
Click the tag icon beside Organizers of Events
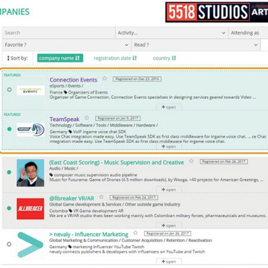66,92
